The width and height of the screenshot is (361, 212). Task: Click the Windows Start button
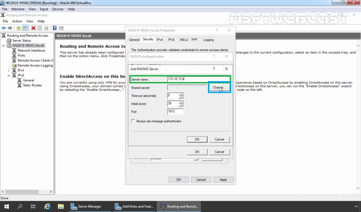coord(6,206)
